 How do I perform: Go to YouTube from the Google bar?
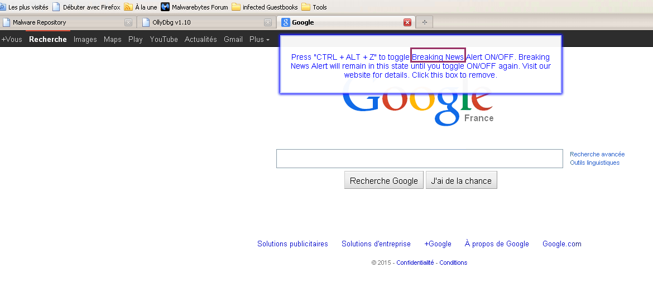click(x=164, y=40)
